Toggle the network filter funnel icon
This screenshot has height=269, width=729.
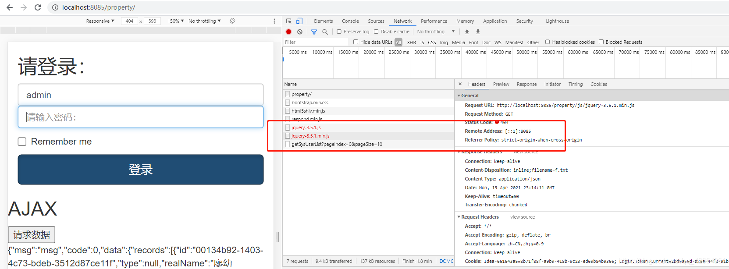coord(314,32)
